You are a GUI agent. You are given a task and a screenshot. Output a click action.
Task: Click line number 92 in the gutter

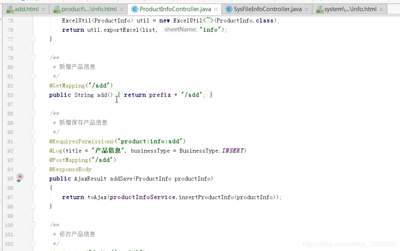10,151
